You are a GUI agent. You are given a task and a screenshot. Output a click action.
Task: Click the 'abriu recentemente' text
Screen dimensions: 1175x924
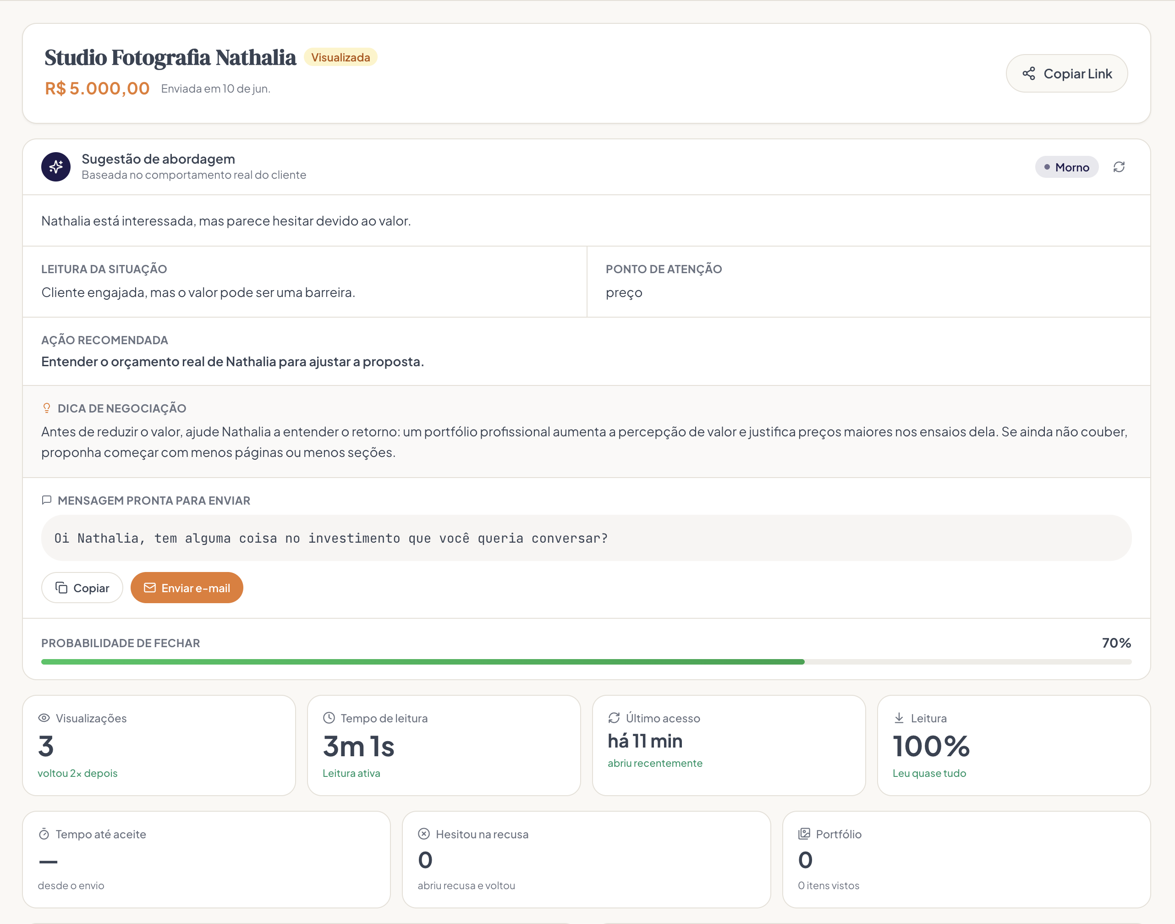pos(655,763)
